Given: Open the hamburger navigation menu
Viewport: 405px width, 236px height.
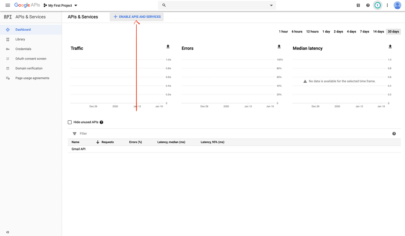Looking at the screenshot, I should 8,5.
